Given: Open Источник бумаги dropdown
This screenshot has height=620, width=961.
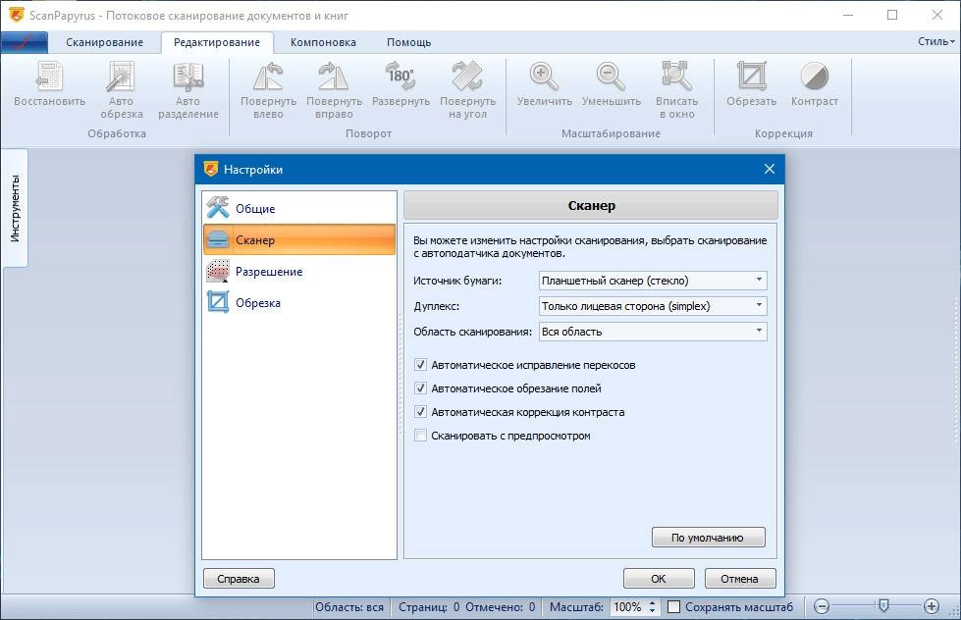Looking at the screenshot, I should pos(653,281).
